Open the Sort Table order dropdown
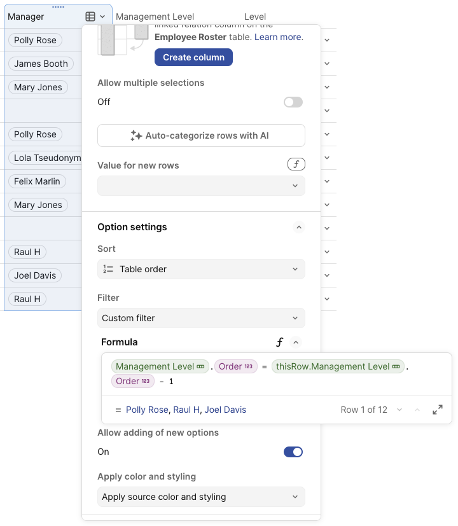Screen dimensions: 458x526 tap(201, 269)
